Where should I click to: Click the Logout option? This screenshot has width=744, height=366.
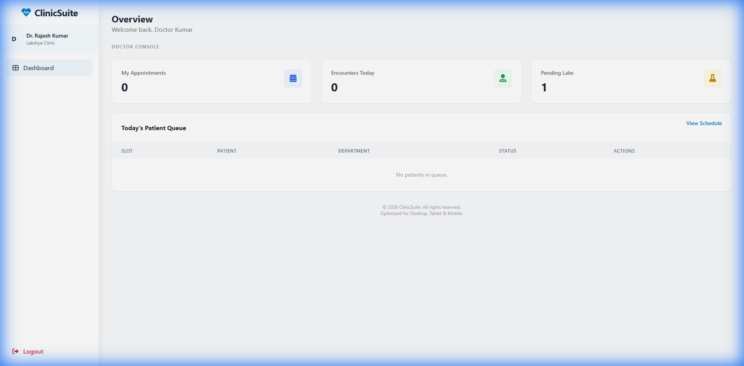click(x=33, y=351)
